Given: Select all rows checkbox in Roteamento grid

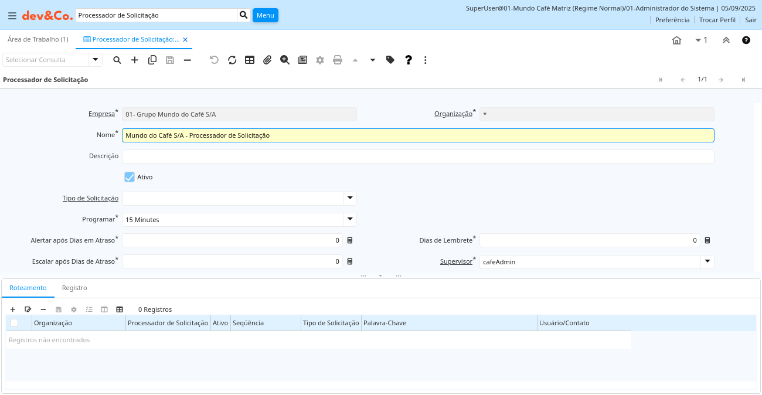Looking at the screenshot, I should coord(14,323).
